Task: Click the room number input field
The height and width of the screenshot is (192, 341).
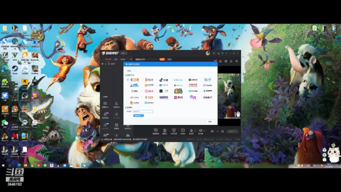Action: point(143,111)
